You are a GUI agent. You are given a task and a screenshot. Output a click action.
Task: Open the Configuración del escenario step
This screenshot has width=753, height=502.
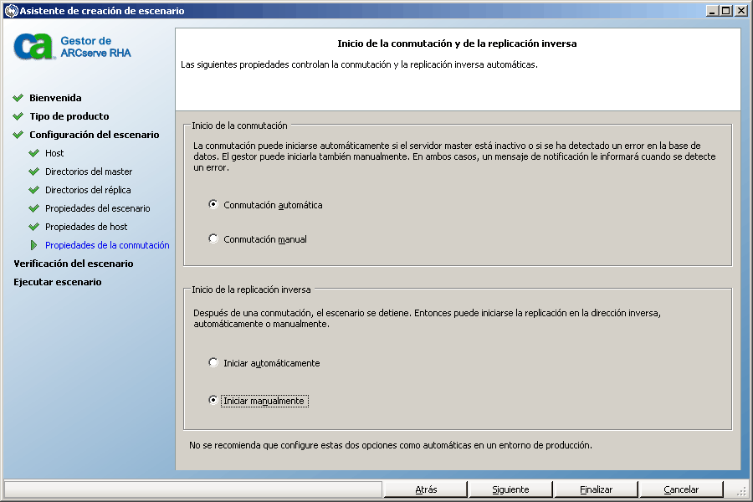(94, 135)
